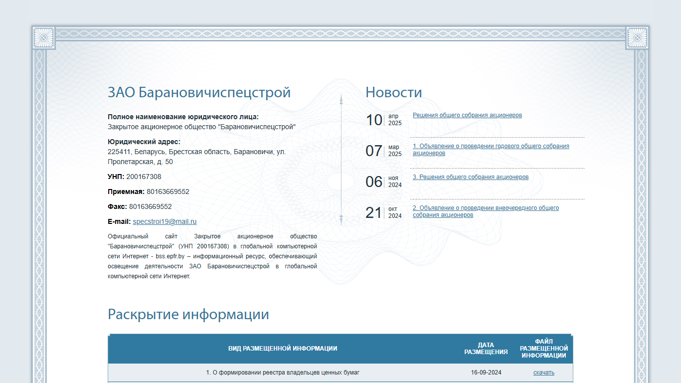
Task: Click the large date number 10 in news
Action: [374, 120]
